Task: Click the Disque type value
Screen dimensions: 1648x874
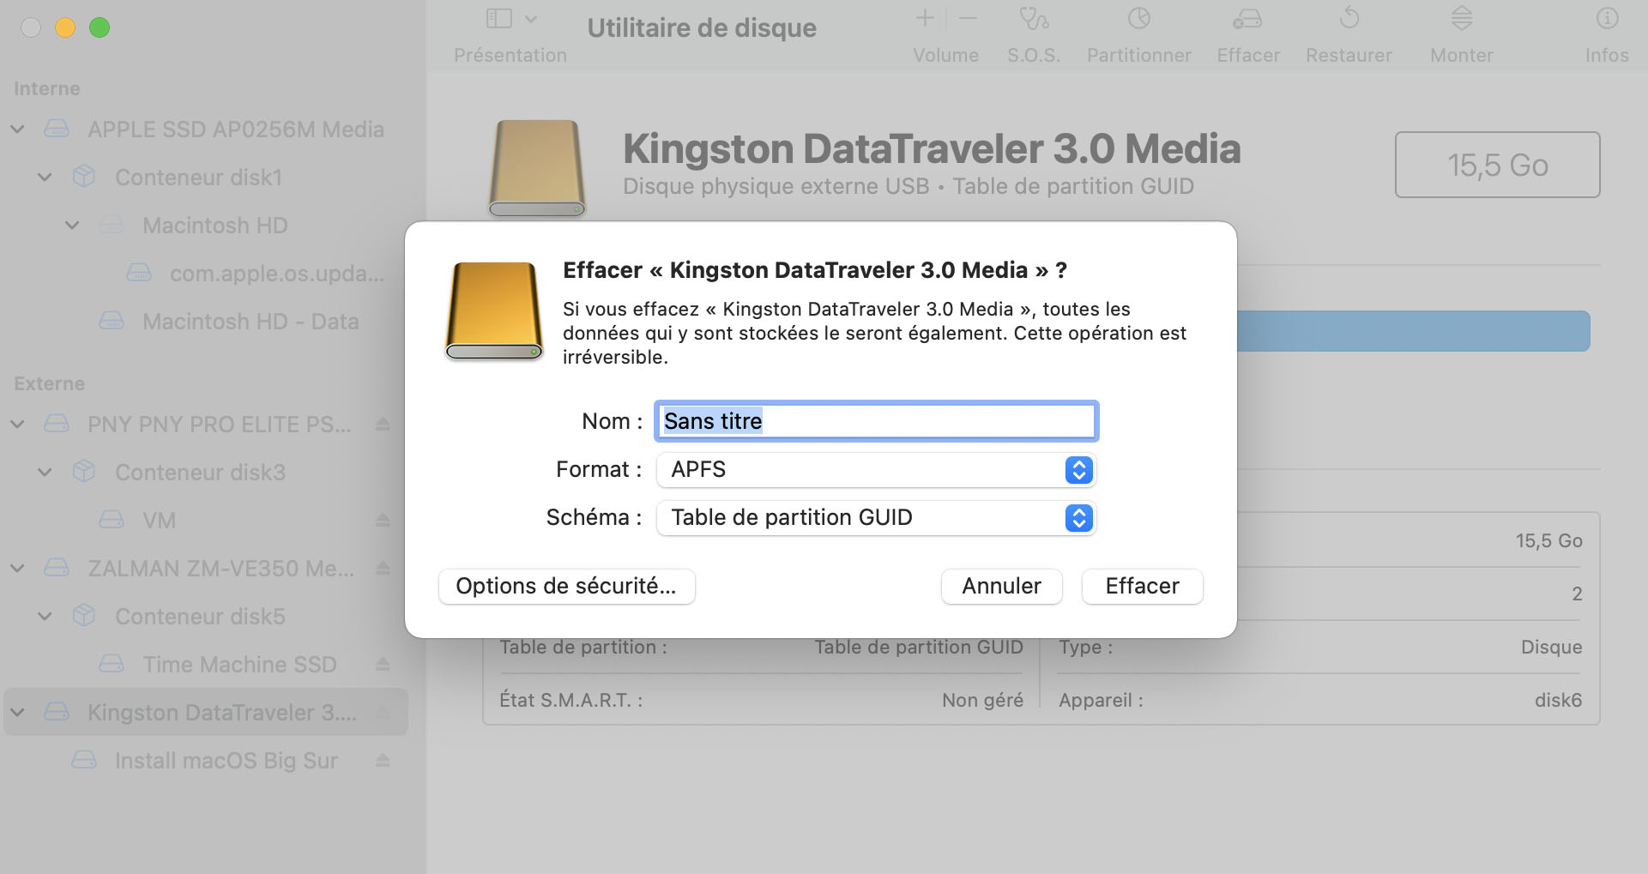Action: (x=1551, y=647)
